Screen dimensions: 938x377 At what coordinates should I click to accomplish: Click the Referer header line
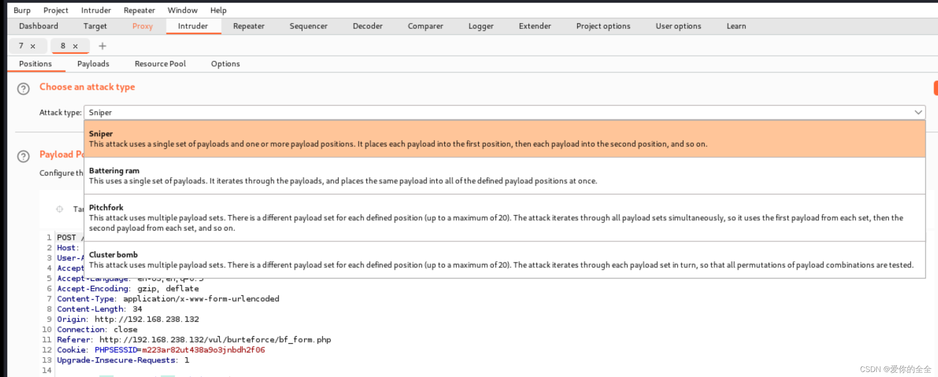194,340
